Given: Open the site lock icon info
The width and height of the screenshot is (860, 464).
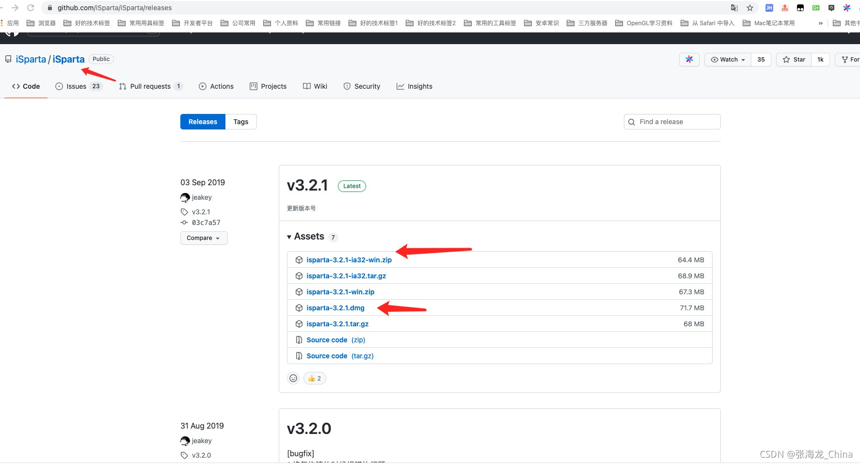Looking at the screenshot, I should pos(49,8).
